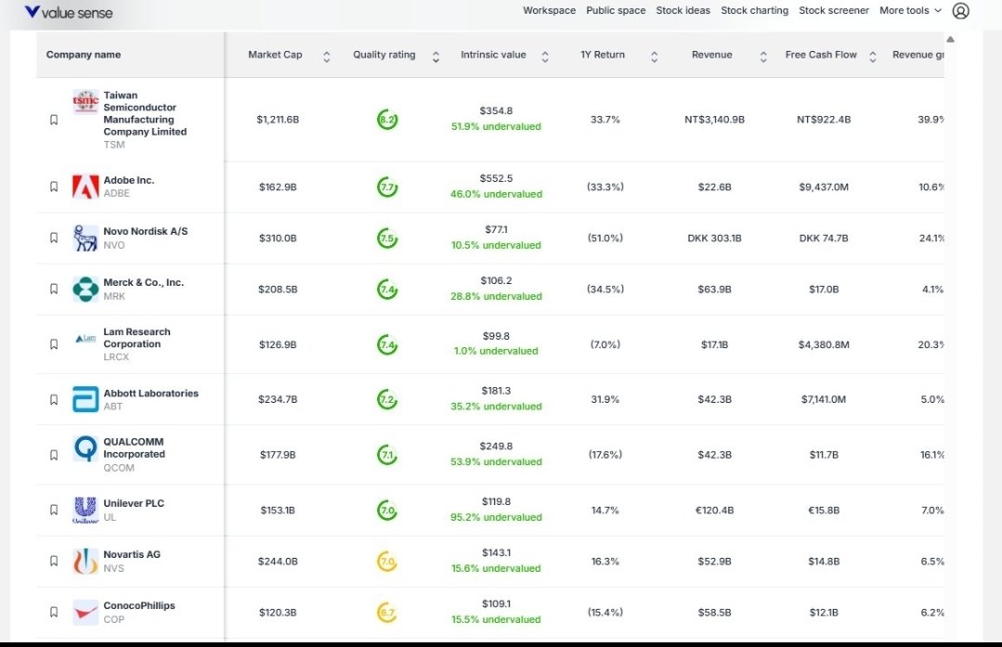This screenshot has width=1002, height=647.
Task: Select Novartis intrinsic value $143.1
Action: tap(497, 553)
